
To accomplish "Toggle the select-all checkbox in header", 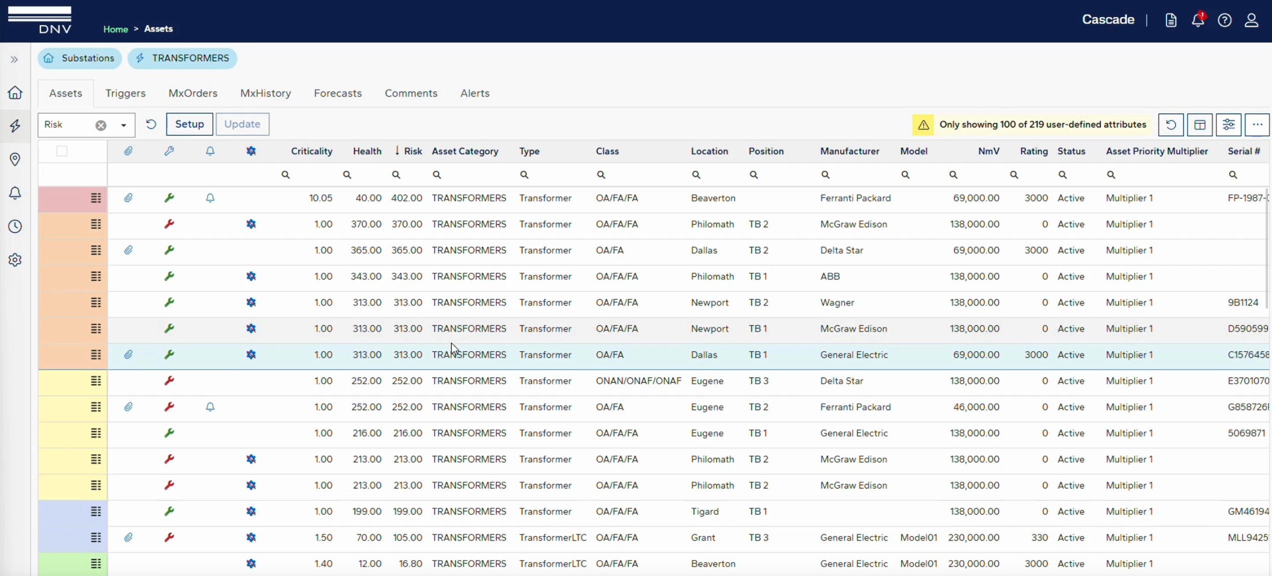I will pos(61,151).
